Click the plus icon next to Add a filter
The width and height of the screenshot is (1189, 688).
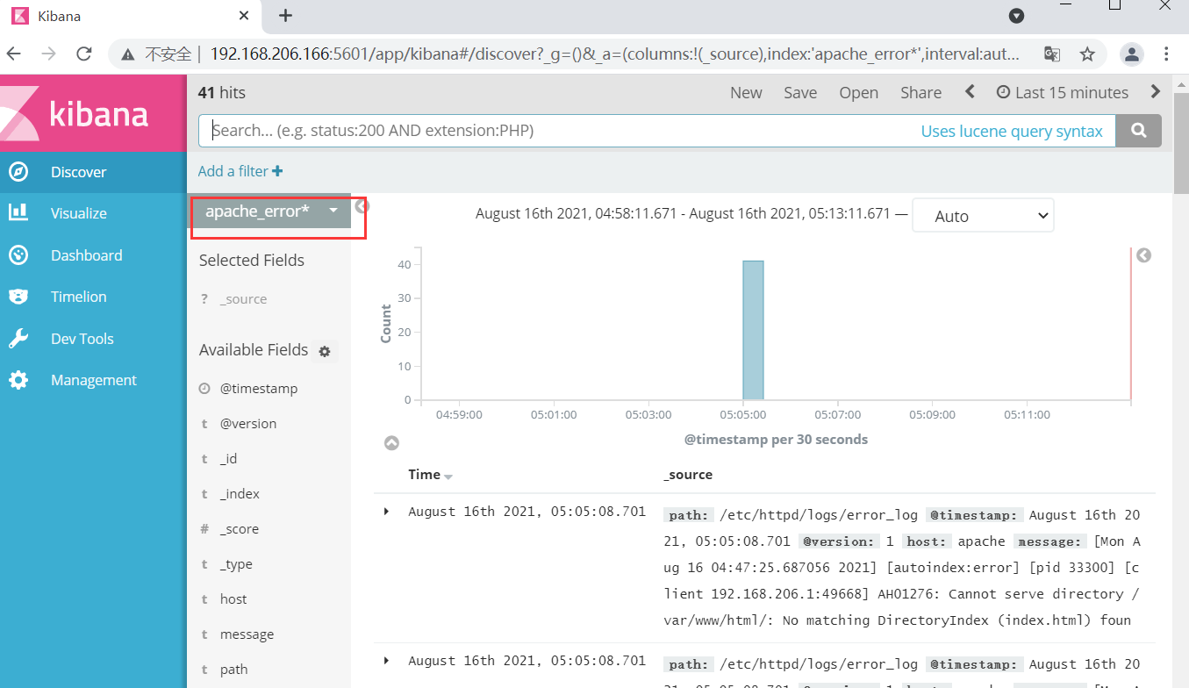click(x=277, y=171)
